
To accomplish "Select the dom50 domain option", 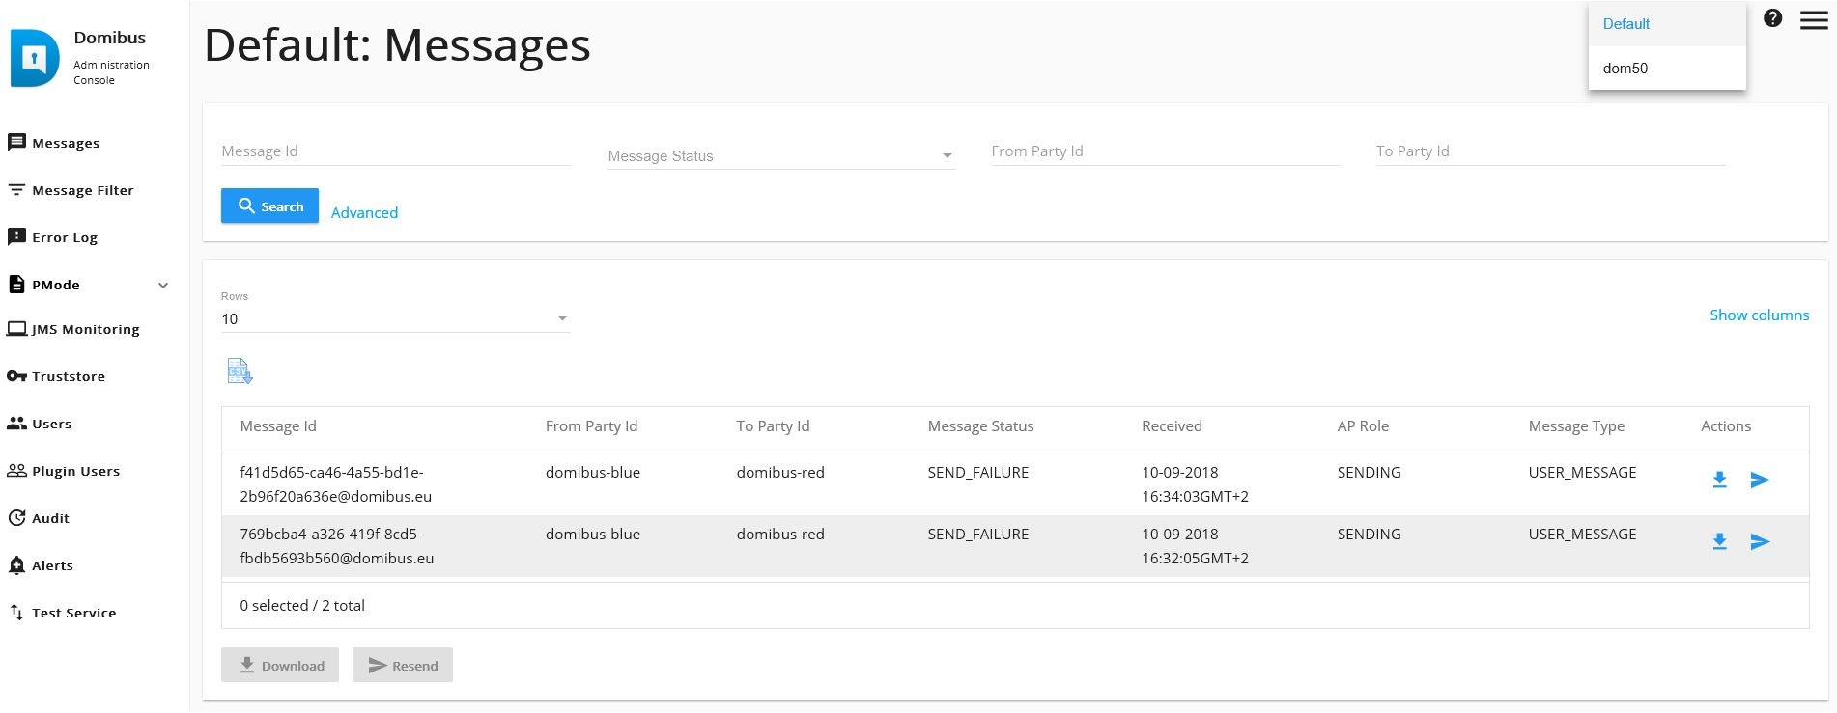I will tap(1625, 69).
